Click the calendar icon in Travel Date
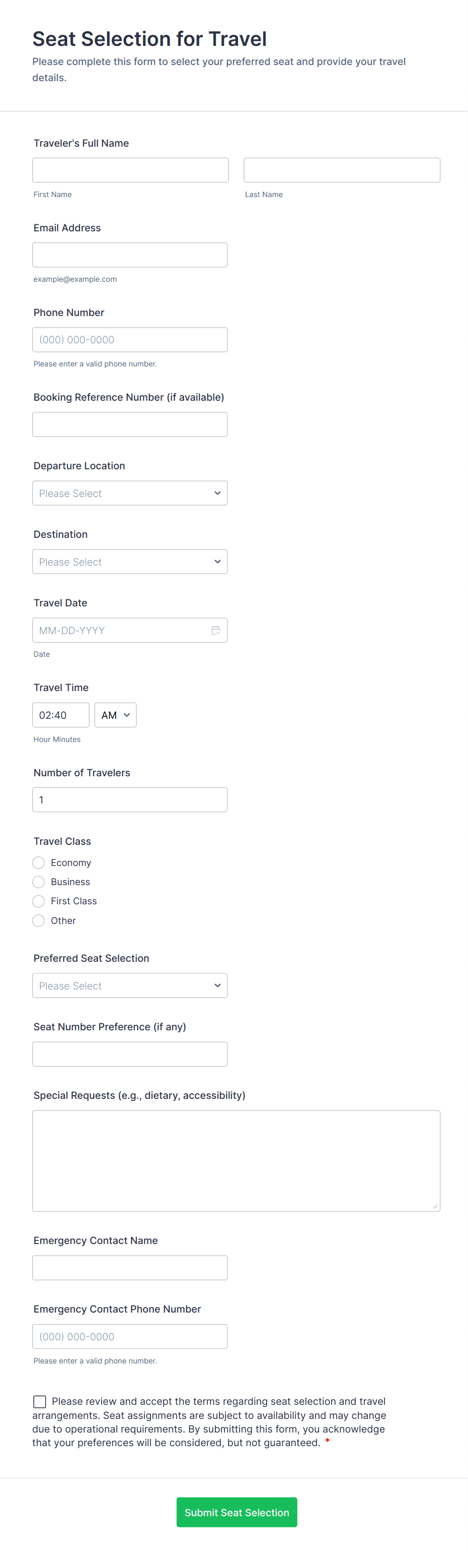The width and height of the screenshot is (468, 1552). coord(215,630)
